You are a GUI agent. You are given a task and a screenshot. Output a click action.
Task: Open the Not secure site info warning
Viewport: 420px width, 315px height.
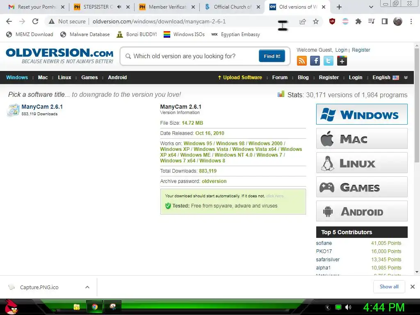[x=67, y=21]
